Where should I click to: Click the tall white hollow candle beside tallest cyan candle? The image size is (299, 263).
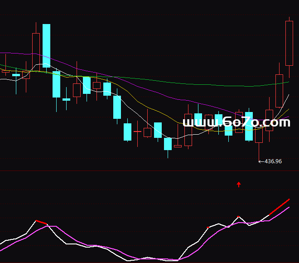[x=36, y=50]
